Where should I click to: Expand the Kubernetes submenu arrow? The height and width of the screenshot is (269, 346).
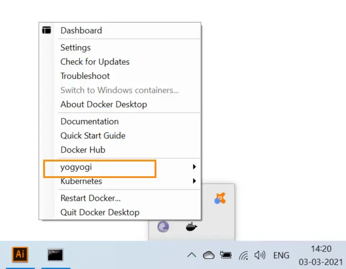194,181
